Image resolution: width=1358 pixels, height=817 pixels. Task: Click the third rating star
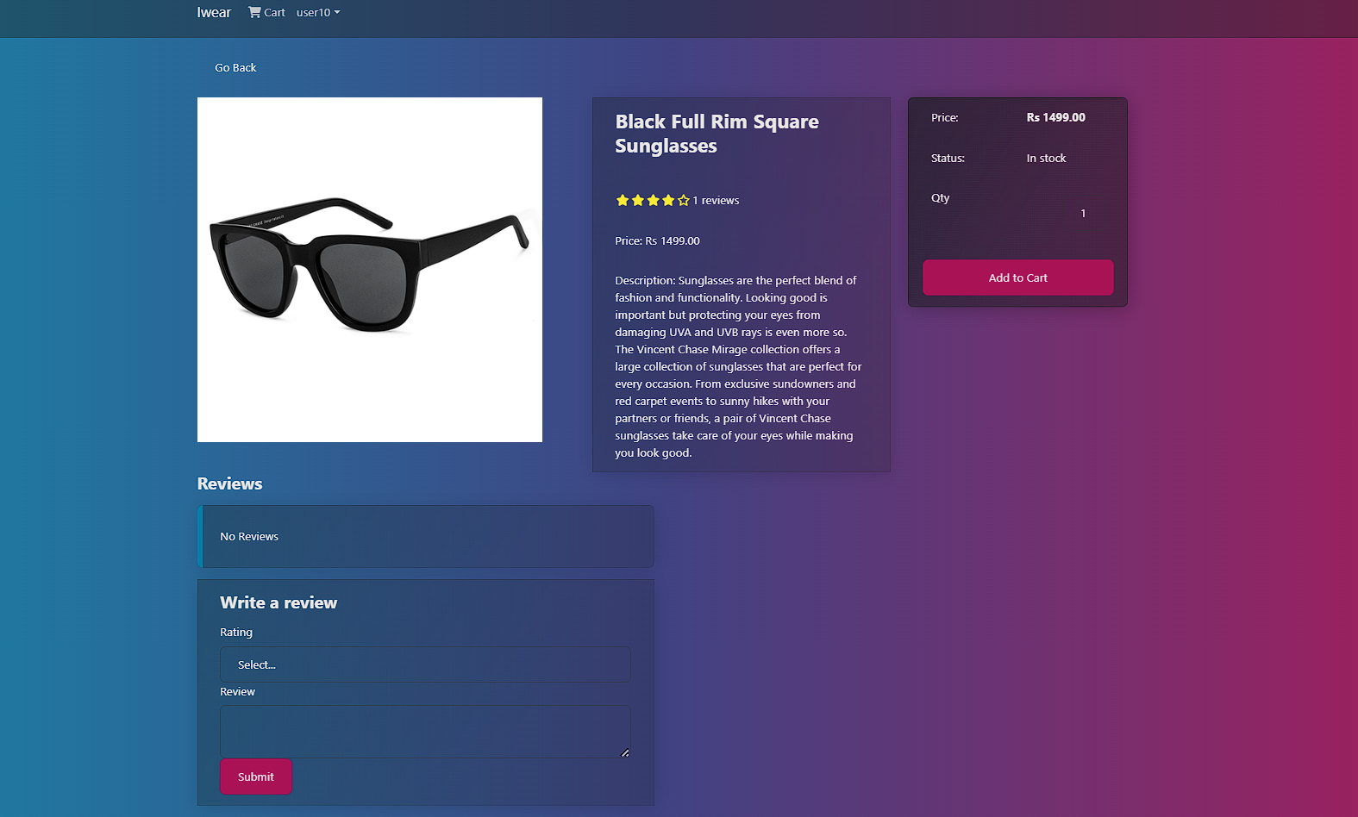pos(654,200)
